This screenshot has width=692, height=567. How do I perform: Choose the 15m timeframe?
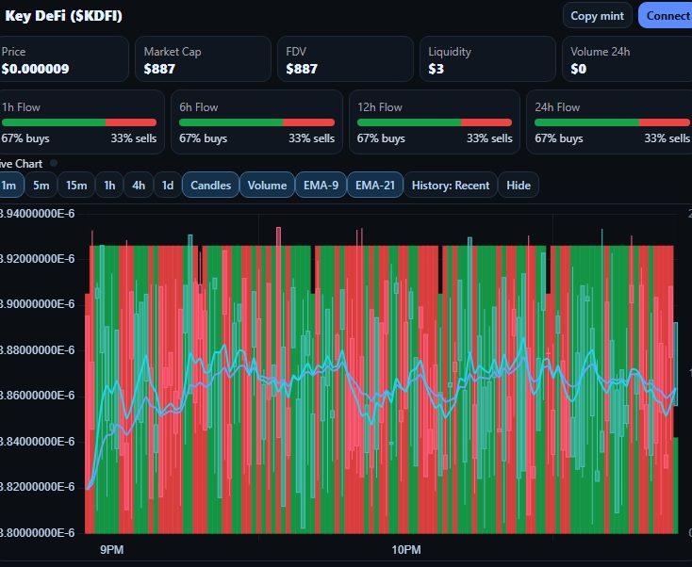click(76, 186)
